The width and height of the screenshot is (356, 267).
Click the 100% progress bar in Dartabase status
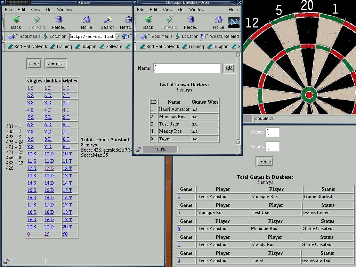pos(160,149)
